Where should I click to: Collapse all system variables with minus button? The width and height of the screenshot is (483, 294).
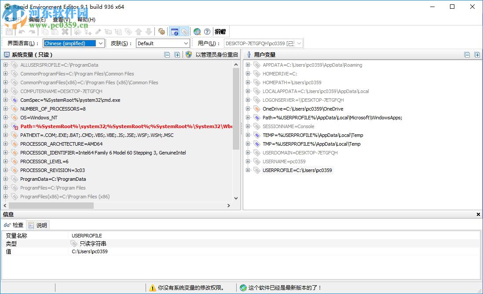click(x=167, y=54)
